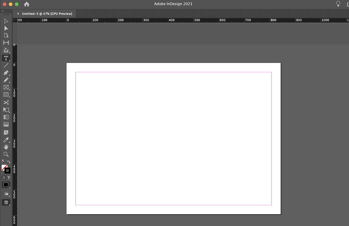Choose the Pen tool
The image size is (349, 226).
tap(6, 73)
